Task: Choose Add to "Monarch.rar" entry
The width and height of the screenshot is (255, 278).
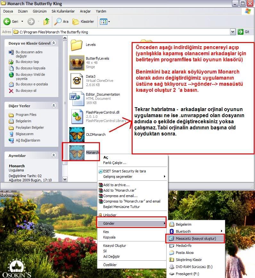Action: point(132,190)
